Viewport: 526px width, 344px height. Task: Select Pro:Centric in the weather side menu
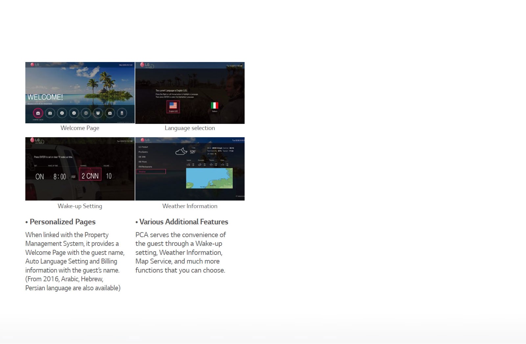143,152
